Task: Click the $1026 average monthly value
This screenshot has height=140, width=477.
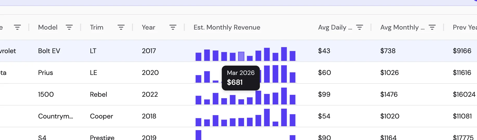Action: (x=389, y=73)
